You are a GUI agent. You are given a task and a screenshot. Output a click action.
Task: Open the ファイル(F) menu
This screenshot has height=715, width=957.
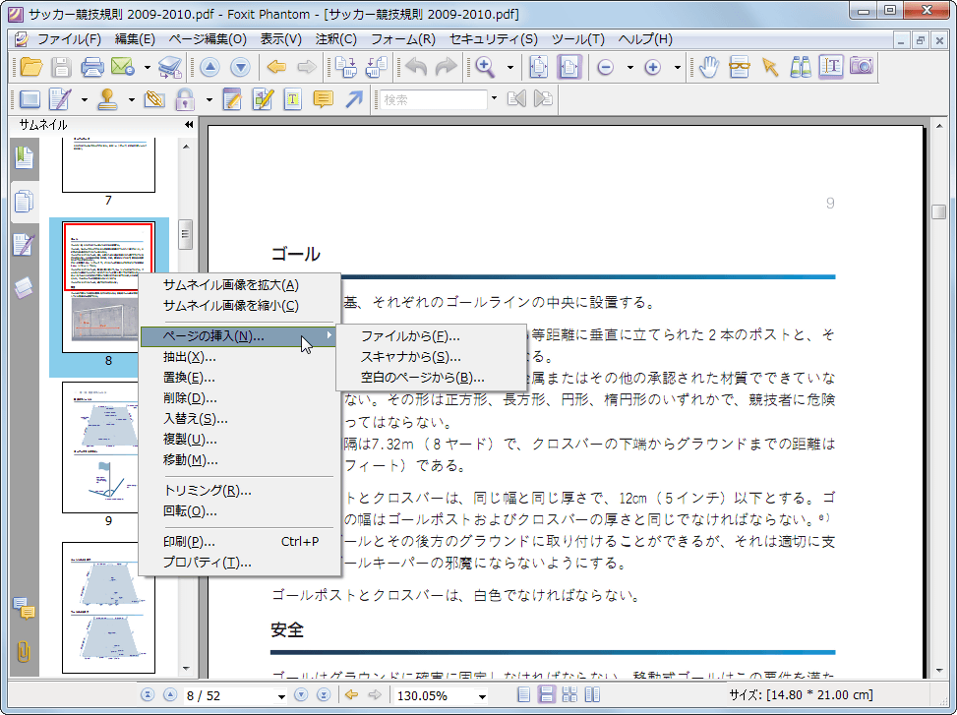coord(69,39)
